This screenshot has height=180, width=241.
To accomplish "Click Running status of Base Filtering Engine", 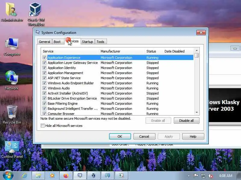I will [152, 103].
